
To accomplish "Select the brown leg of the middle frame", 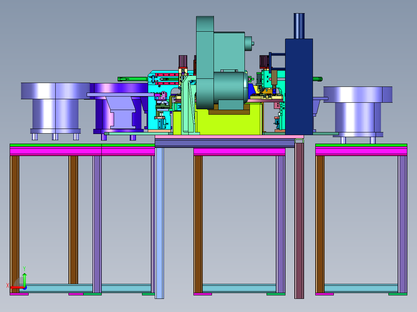I will [x=198, y=224].
